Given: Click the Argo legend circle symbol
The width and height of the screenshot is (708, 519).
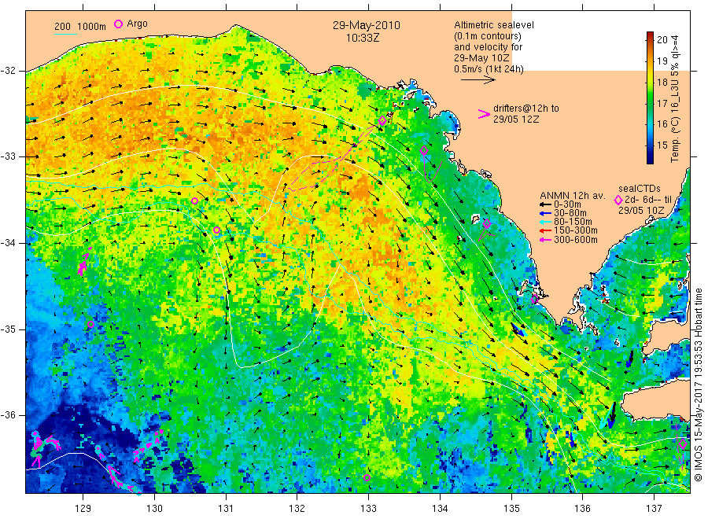Looking at the screenshot, I should pos(118,24).
